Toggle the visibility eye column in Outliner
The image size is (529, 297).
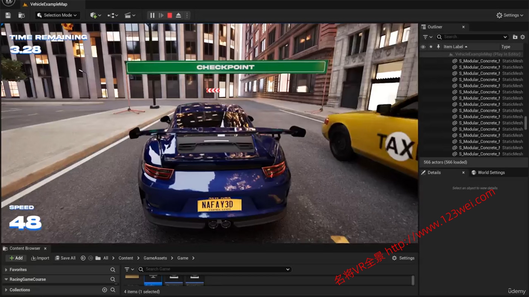coord(423,47)
